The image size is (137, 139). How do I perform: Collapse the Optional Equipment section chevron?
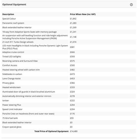(131, 5)
